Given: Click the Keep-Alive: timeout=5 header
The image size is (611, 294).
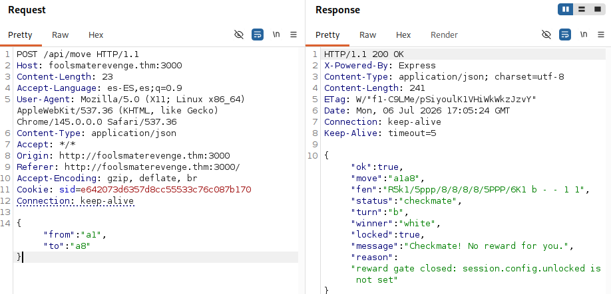Looking at the screenshot, I should [380, 133].
